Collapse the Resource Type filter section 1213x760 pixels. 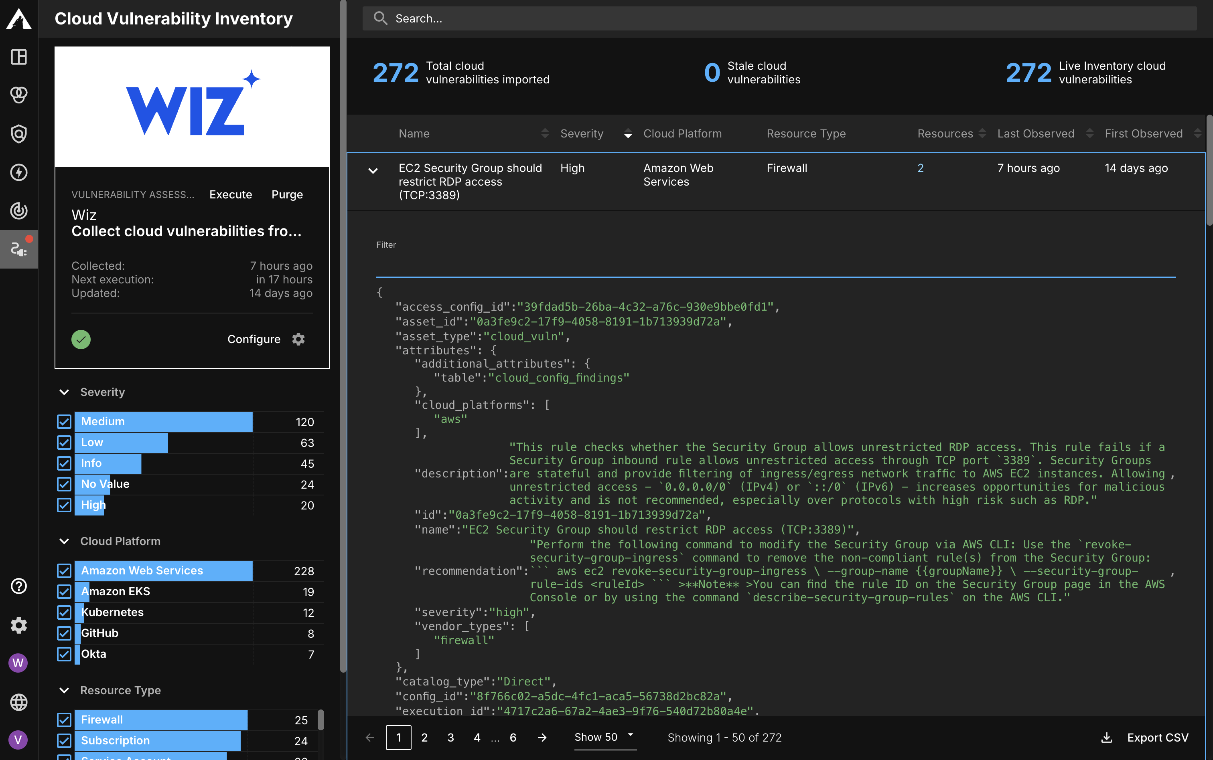64,691
